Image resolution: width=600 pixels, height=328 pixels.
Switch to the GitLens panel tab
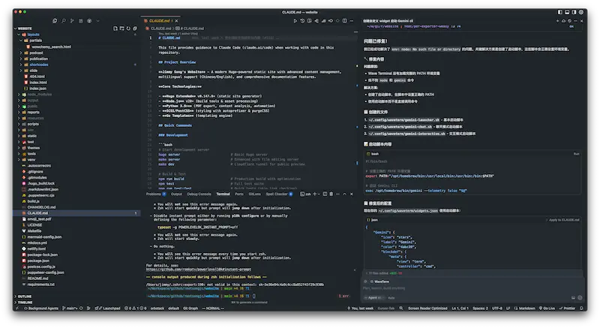pyautogui.click(x=254, y=194)
